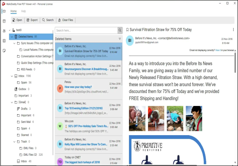Click the Export toolbar button

tap(32, 20)
